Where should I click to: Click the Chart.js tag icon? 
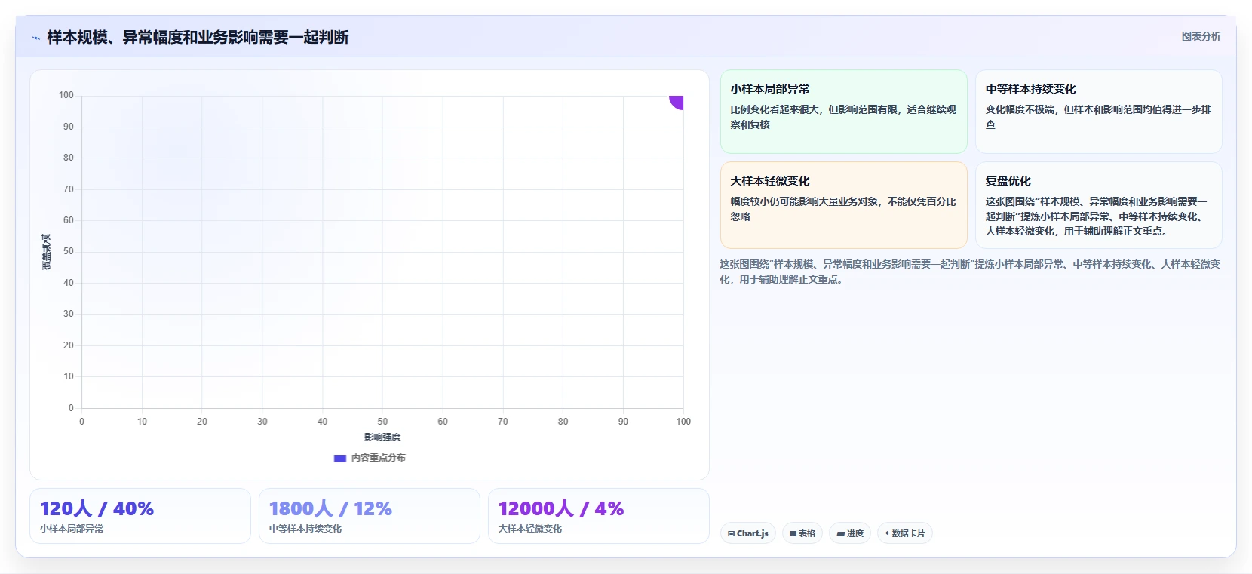731,534
